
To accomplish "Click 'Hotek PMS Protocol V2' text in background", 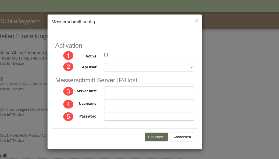I will coord(28,136).
